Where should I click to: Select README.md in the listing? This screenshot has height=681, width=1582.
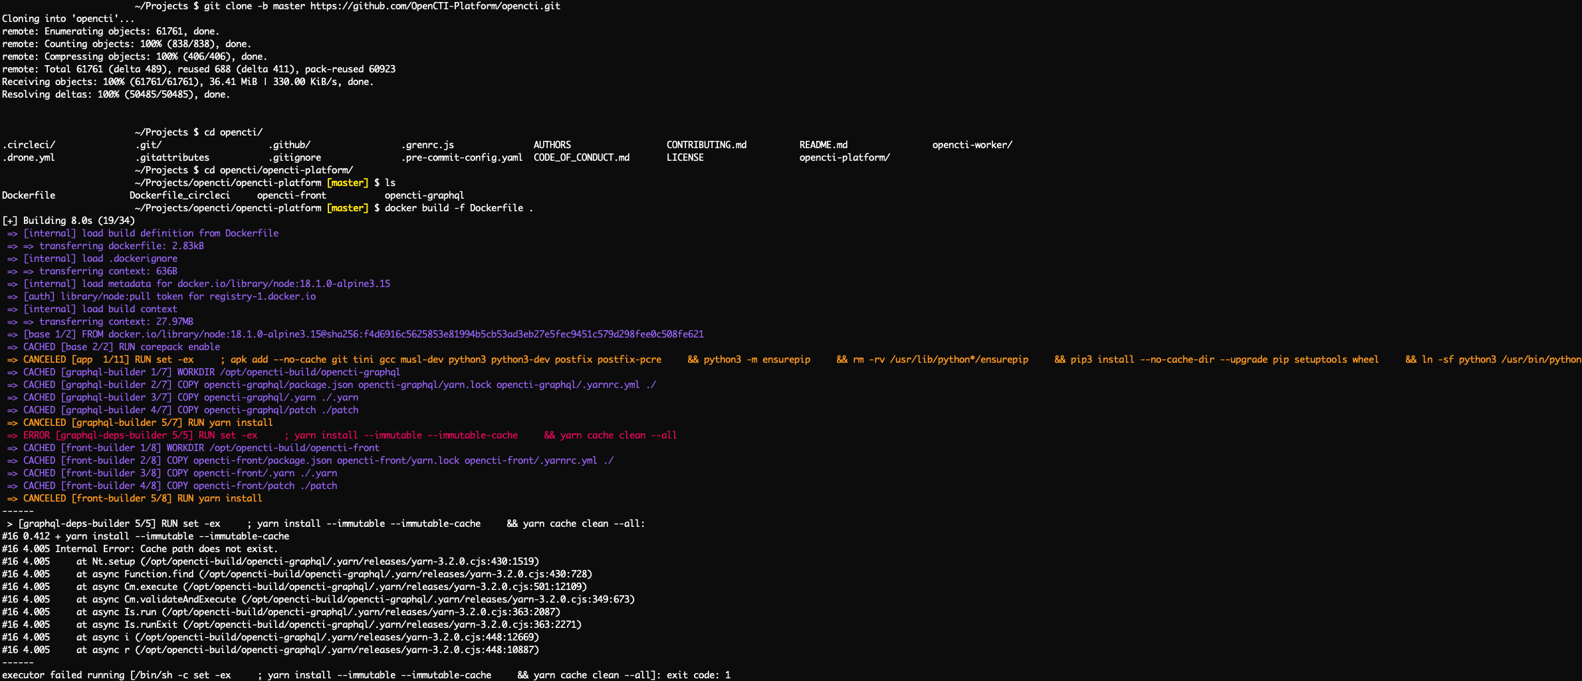pyautogui.click(x=824, y=145)
